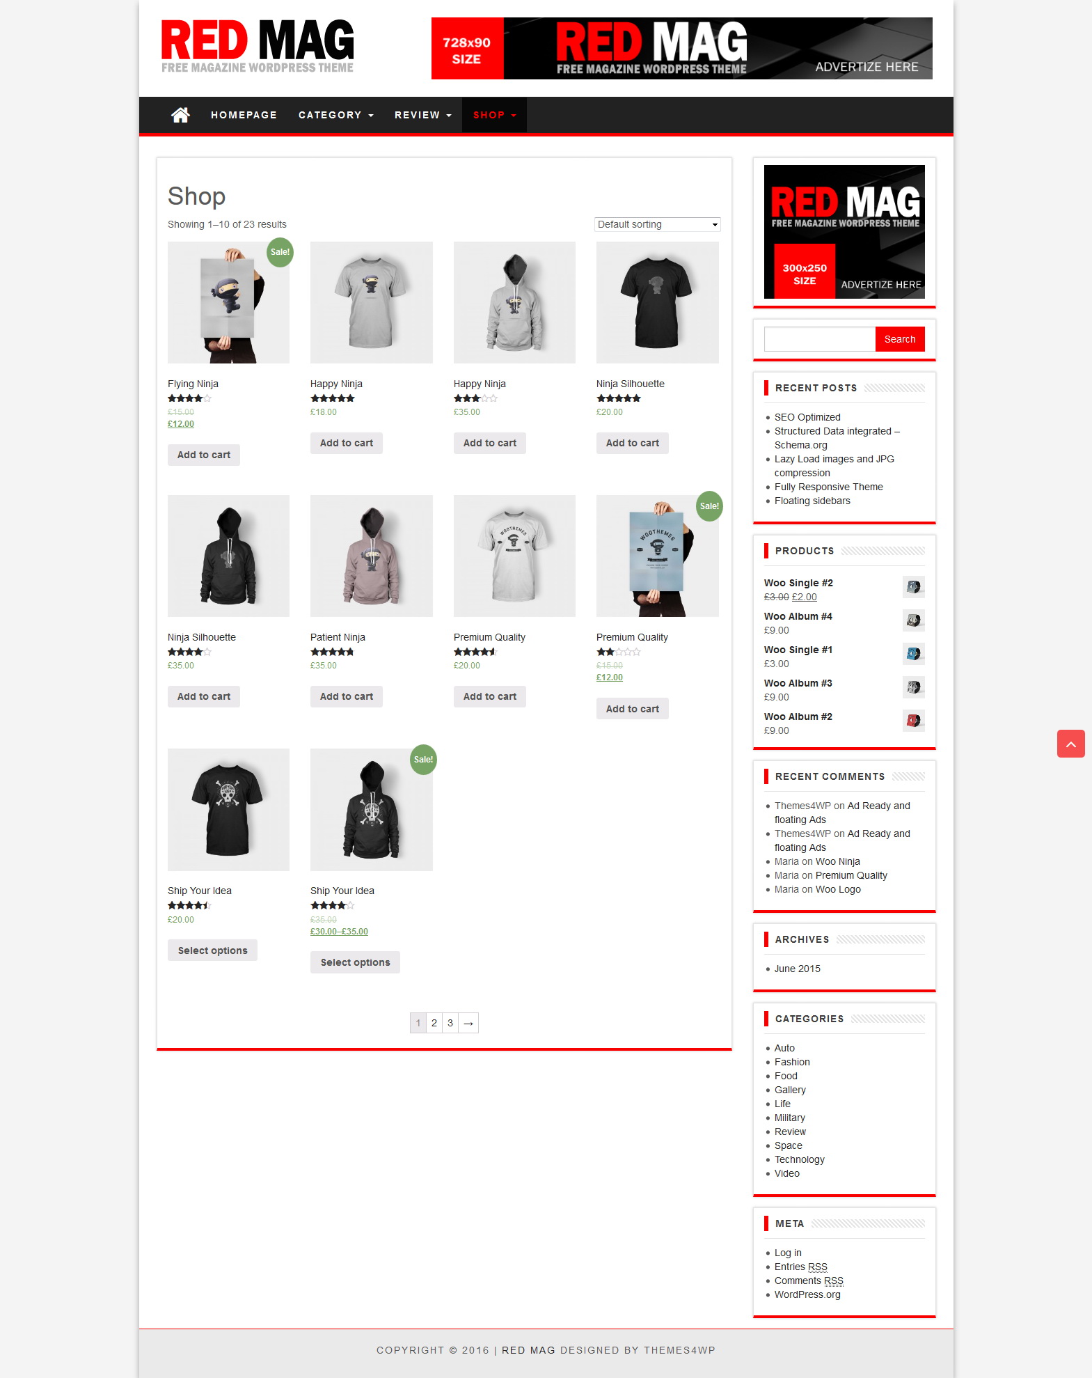Open the Woo Album #4 product thumbnail icon
The image size is (1092, 1378).
(x=914, y=620)
